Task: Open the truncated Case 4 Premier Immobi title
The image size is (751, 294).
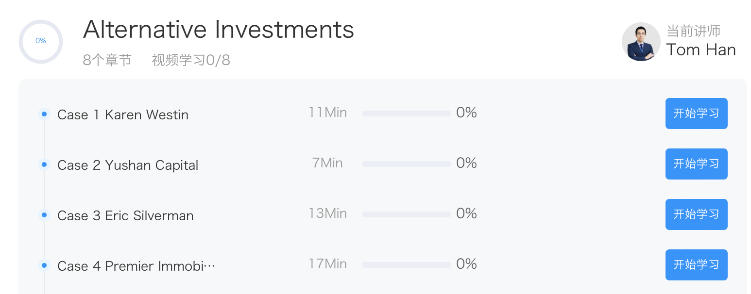Action: click(137, 266)
